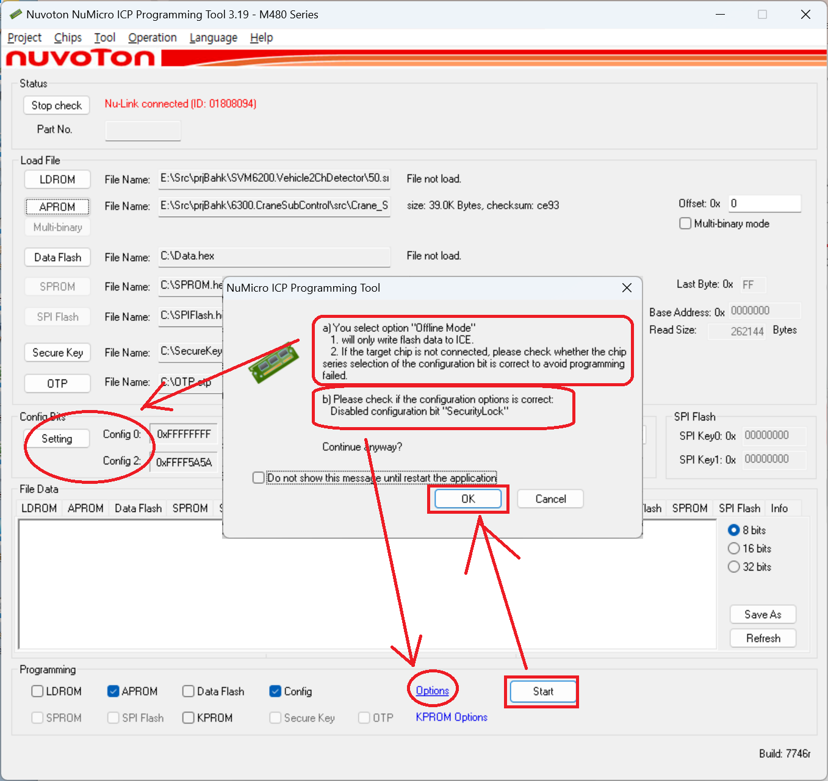
Task: Click the LDROM File Name field
Action: (x=274, y=178)
